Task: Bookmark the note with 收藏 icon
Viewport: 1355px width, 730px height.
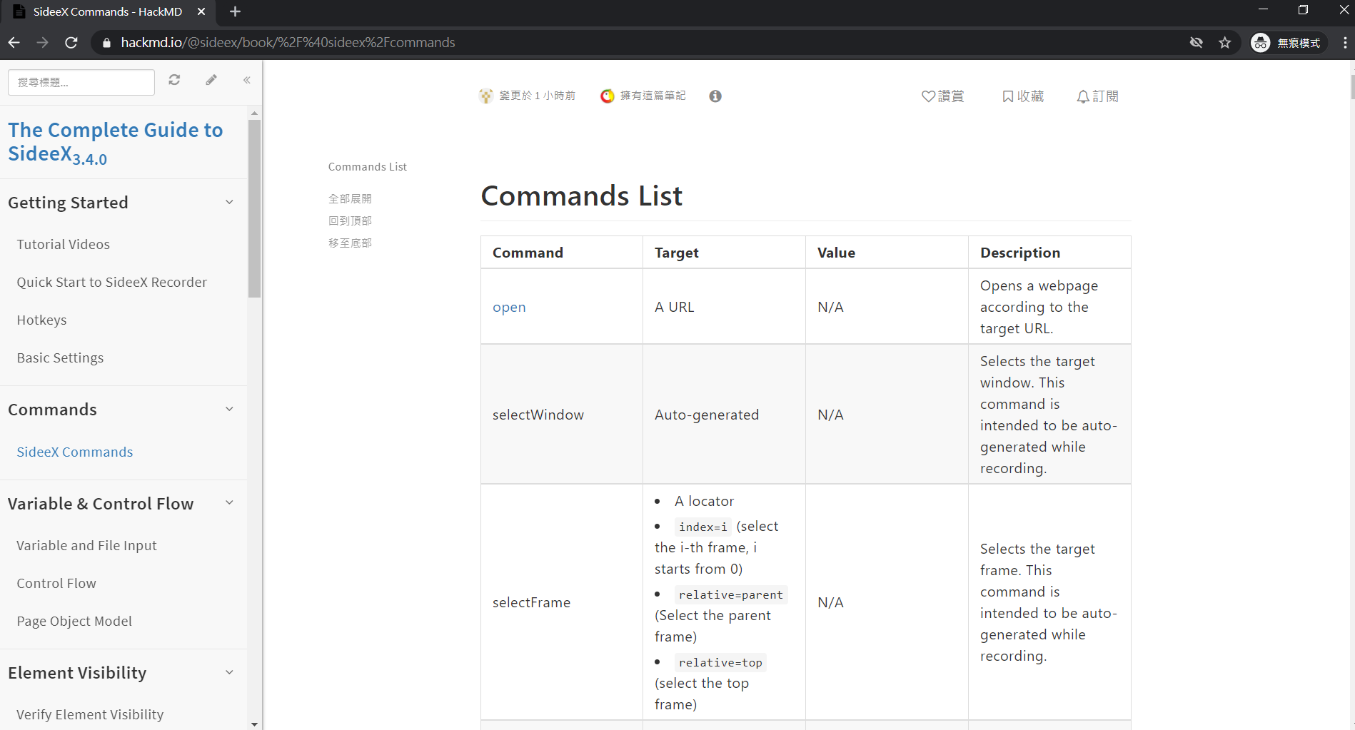Action: pyautogui.click(x=1007, y=96)
